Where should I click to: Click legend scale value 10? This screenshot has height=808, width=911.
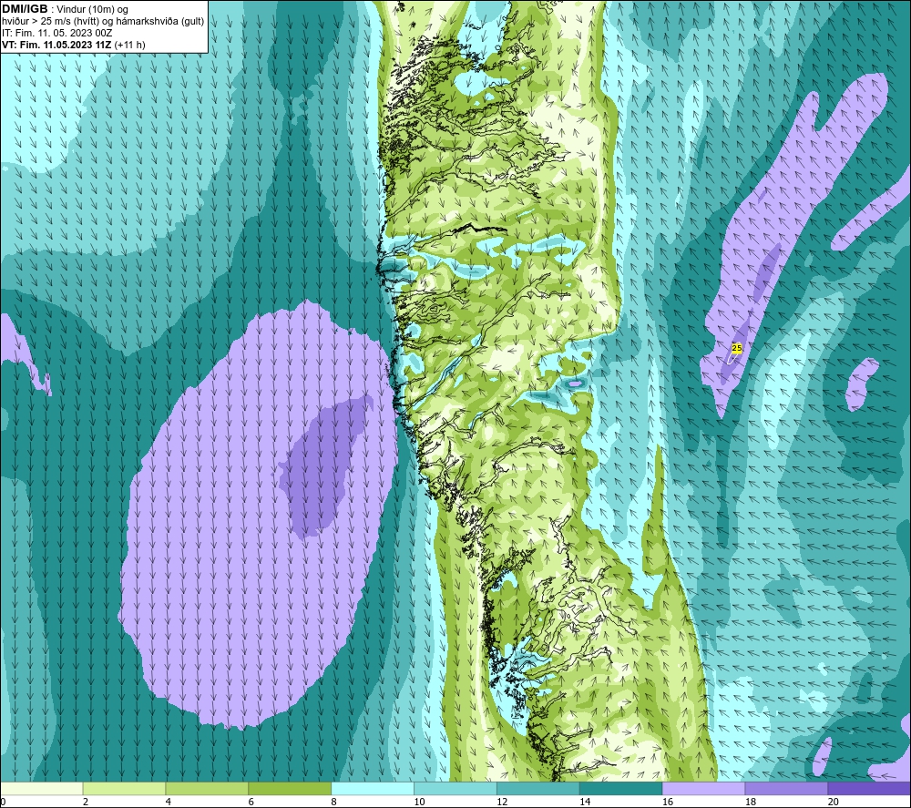[x=419, y=803]
